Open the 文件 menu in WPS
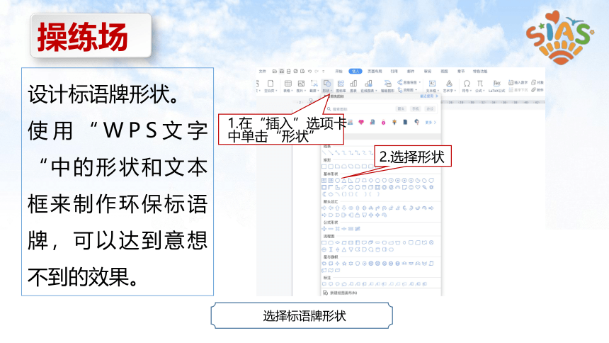The height and width of the screenshot is (343, 609). point(263,71)
